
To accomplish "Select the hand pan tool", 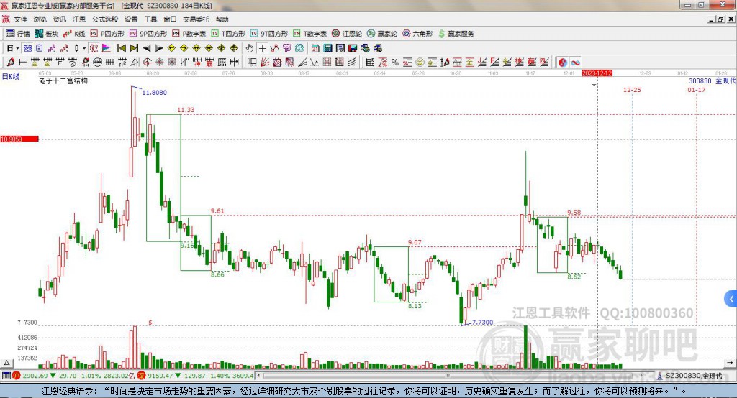I will coord(250,48).
